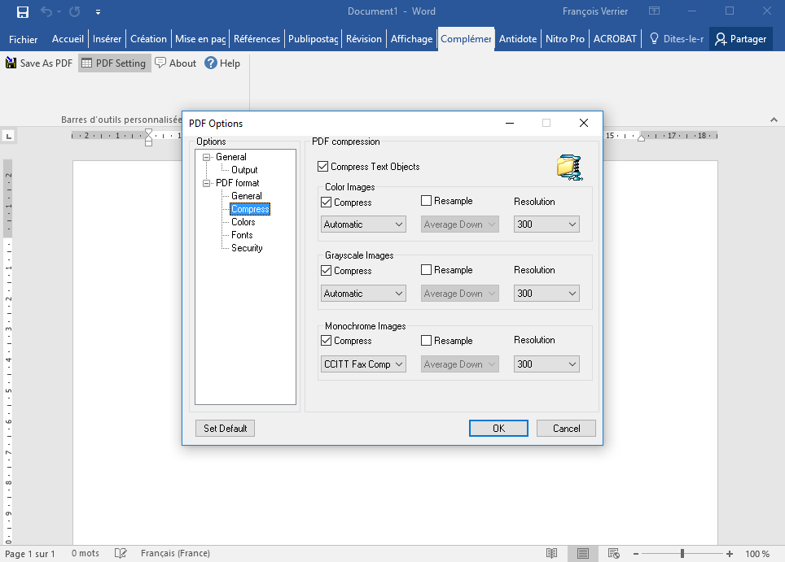Click the OK button

click(x=498, y=429)
